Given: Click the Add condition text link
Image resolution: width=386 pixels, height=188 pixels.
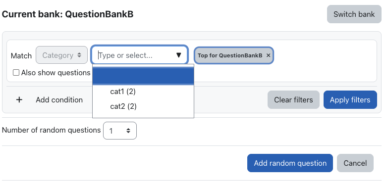Looking at the screenshot, I should [59, 100].
